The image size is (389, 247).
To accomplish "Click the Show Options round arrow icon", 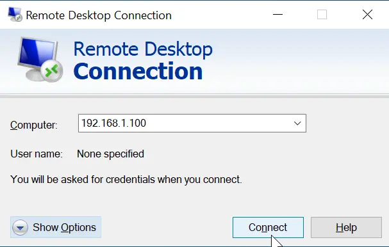I will [x=20, y=227].
